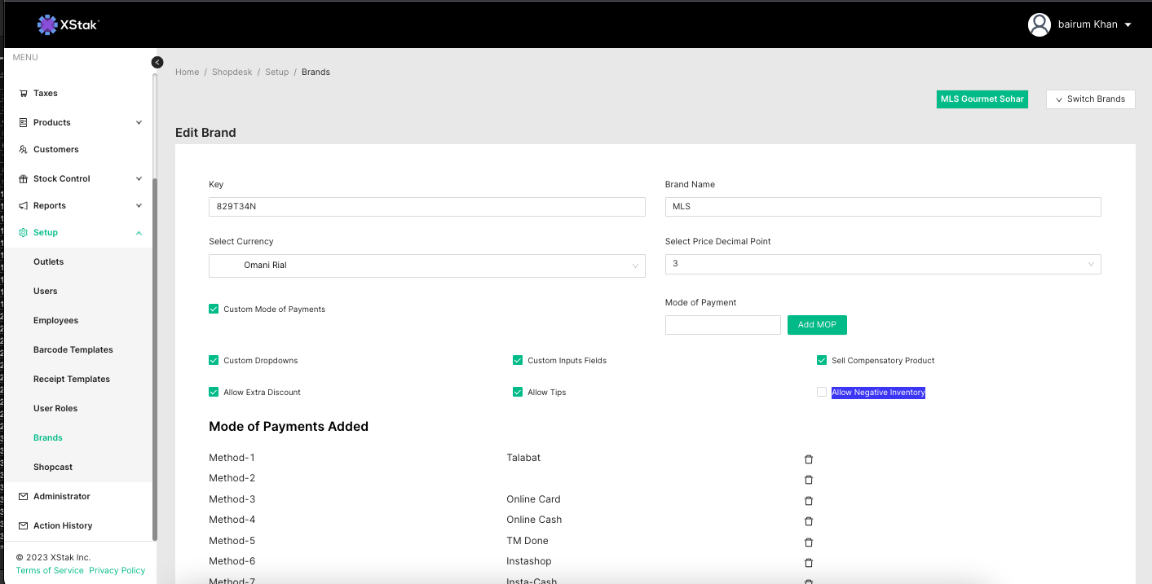The height and width of the screenshot is (584, 1152).
Task: Remove the Instashop payment method via trash icon
Action: pos(809,563)
